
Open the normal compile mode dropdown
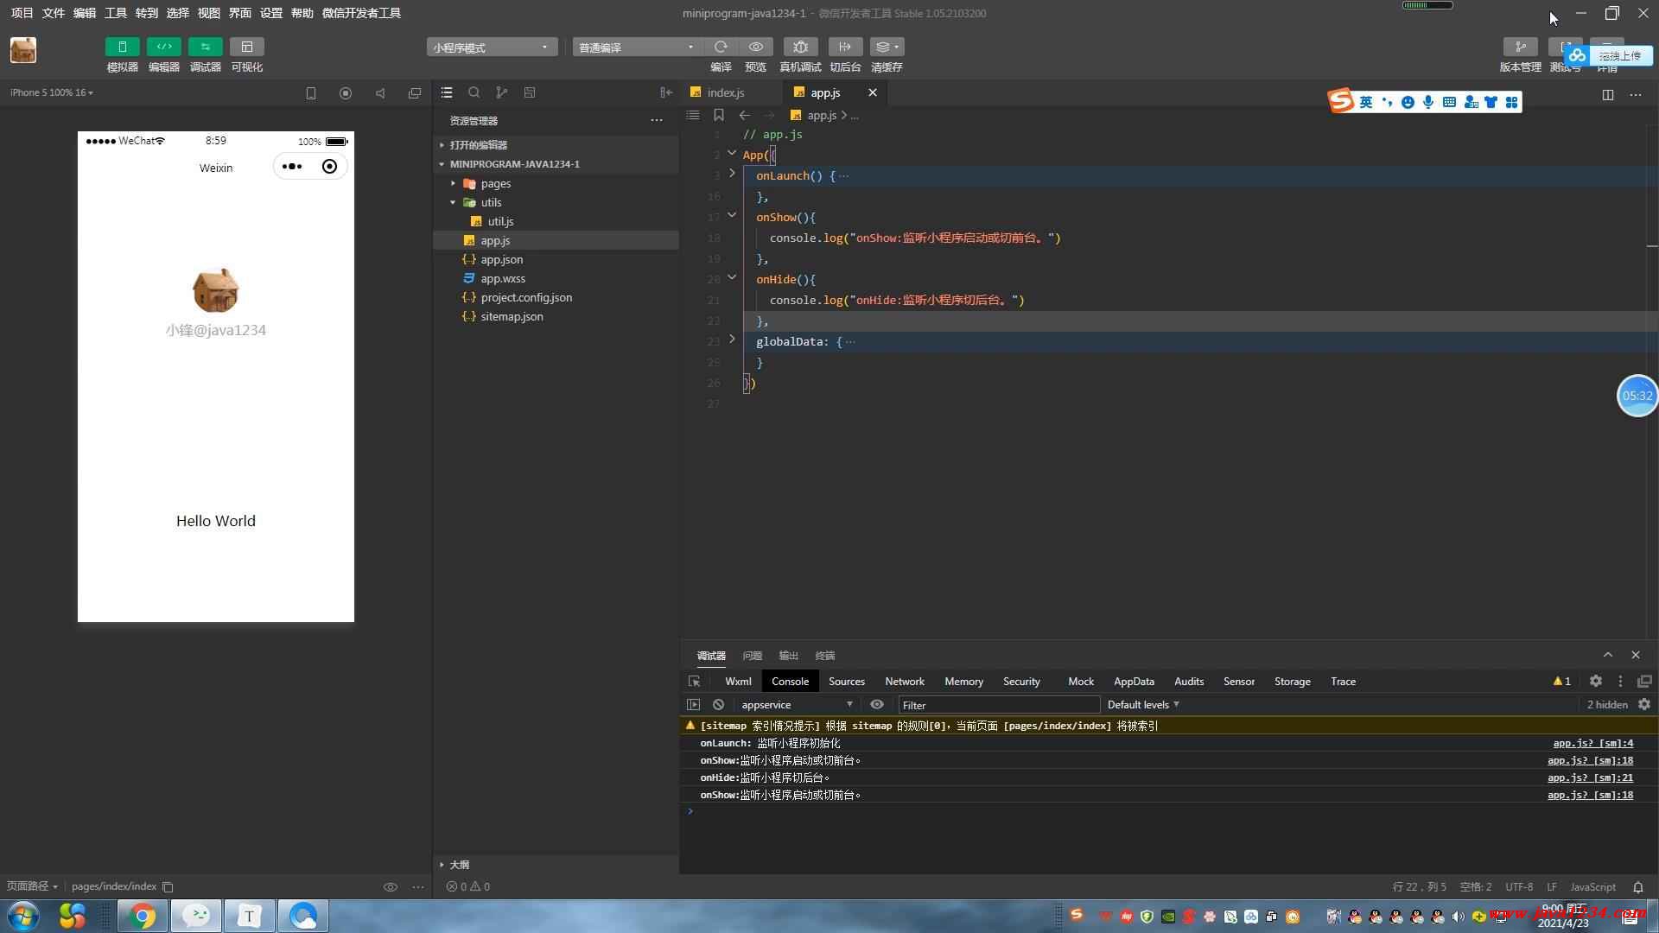(637, 48)
